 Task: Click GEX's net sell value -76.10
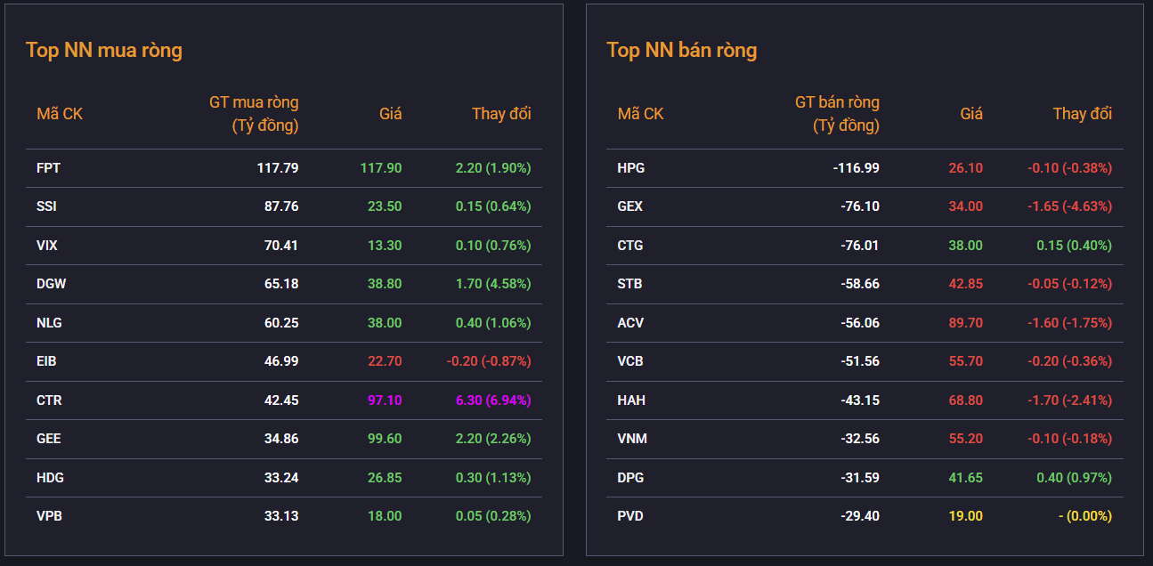coord(860,206)
